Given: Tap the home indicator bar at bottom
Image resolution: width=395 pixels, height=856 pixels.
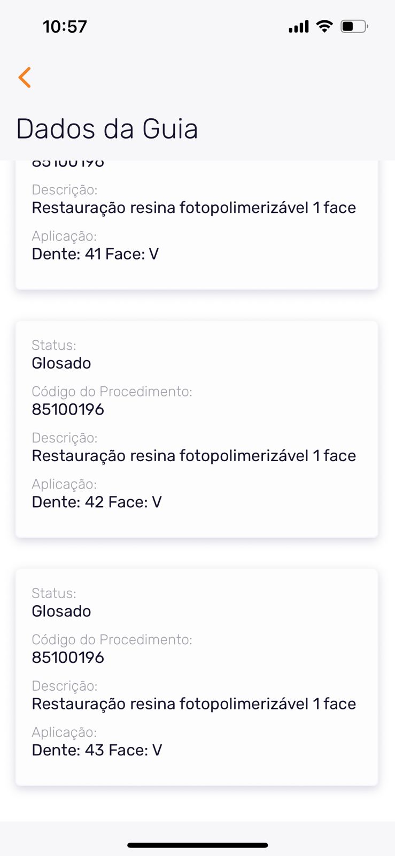Looking at the screenshot, I should point(197,845).
